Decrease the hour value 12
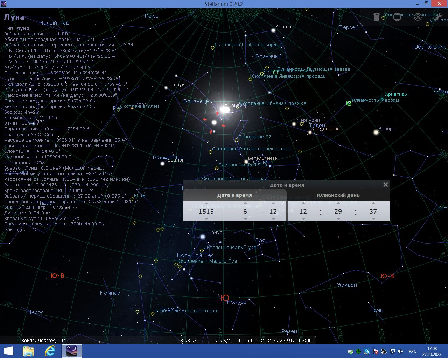This screenshot has height=358, width=448. [x=303, y=219]
